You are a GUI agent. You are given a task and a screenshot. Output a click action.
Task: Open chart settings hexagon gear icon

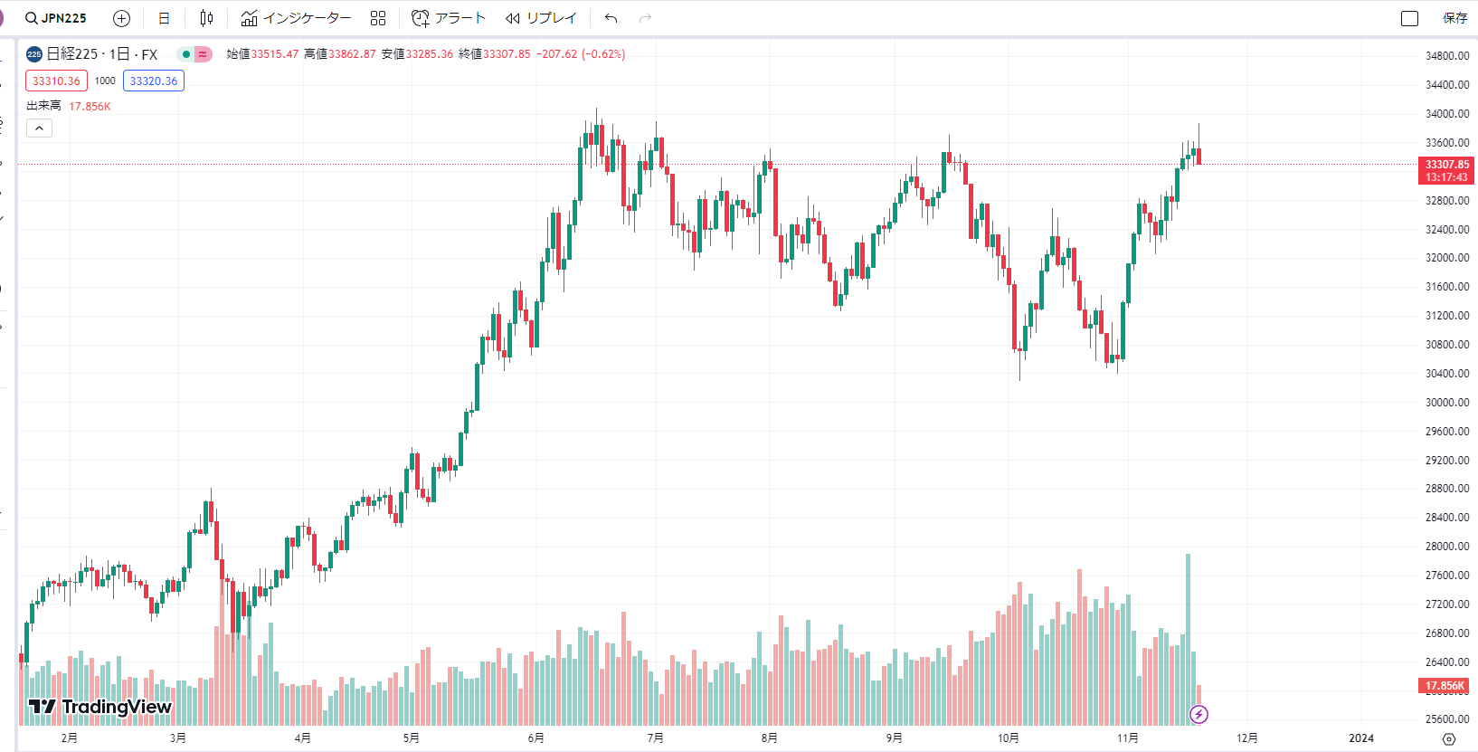click(x=1449, y=738)
